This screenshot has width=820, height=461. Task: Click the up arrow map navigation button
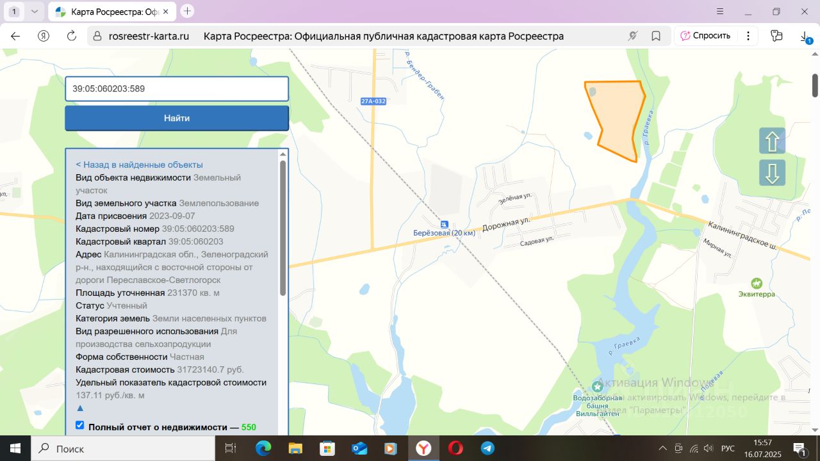[x=772, y=141]
